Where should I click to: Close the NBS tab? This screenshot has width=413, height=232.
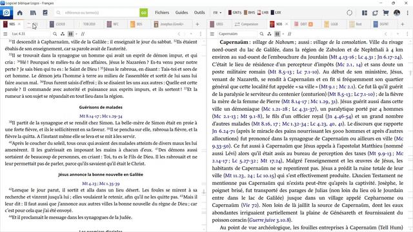point(19,24)
